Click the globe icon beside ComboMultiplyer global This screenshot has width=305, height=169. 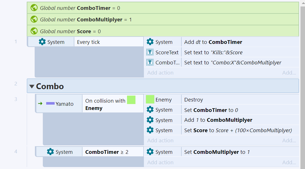(34, 19)
